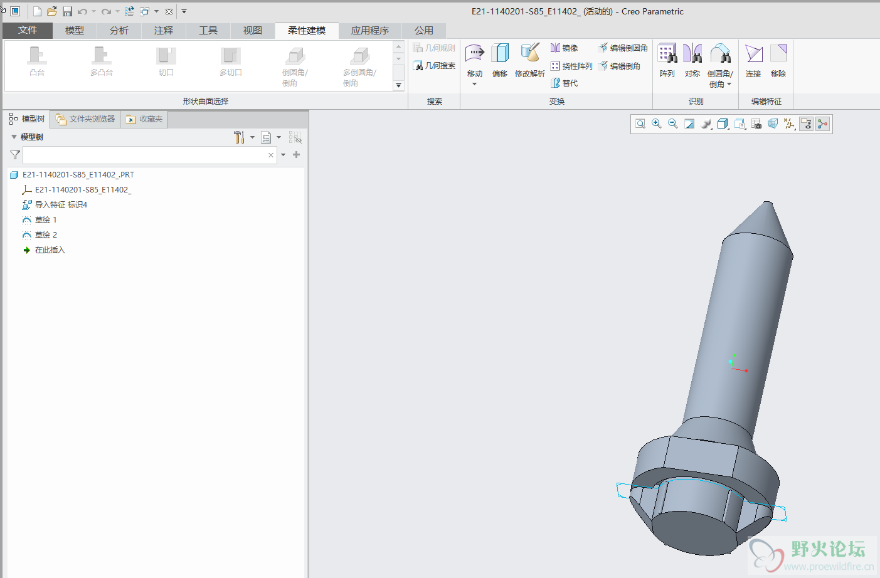The image size is (880, 578).
Task: Zoom in using the view toolbar
Action: [657, 124]
